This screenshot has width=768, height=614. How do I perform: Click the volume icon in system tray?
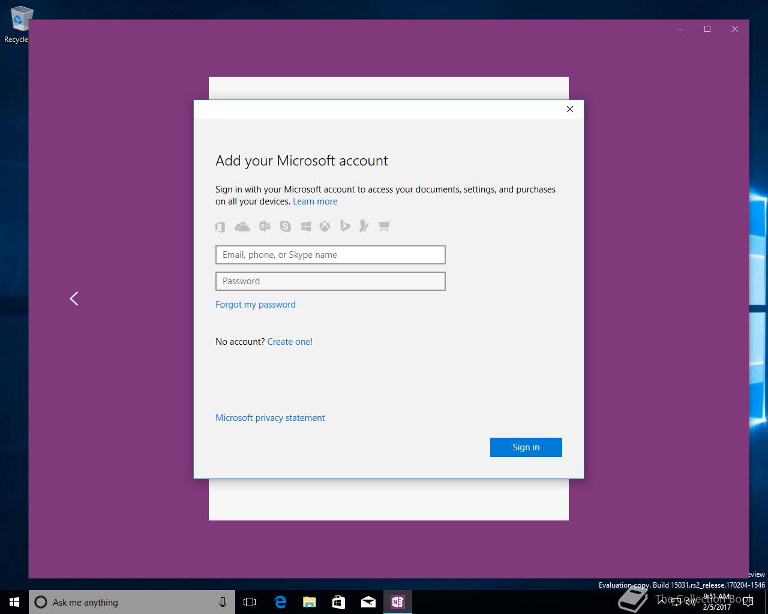pyautogui.click(x=690, y=602)
